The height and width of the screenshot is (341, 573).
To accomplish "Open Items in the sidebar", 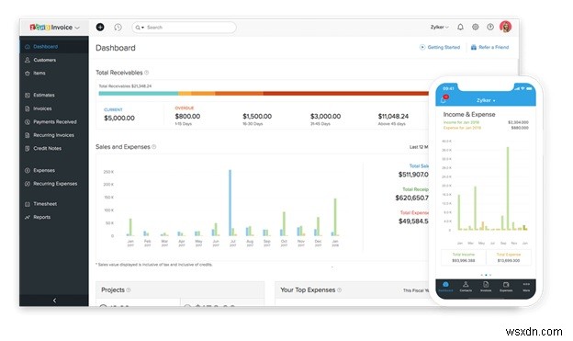I will [54, 74].
